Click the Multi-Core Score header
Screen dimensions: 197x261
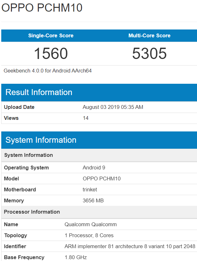149,35
